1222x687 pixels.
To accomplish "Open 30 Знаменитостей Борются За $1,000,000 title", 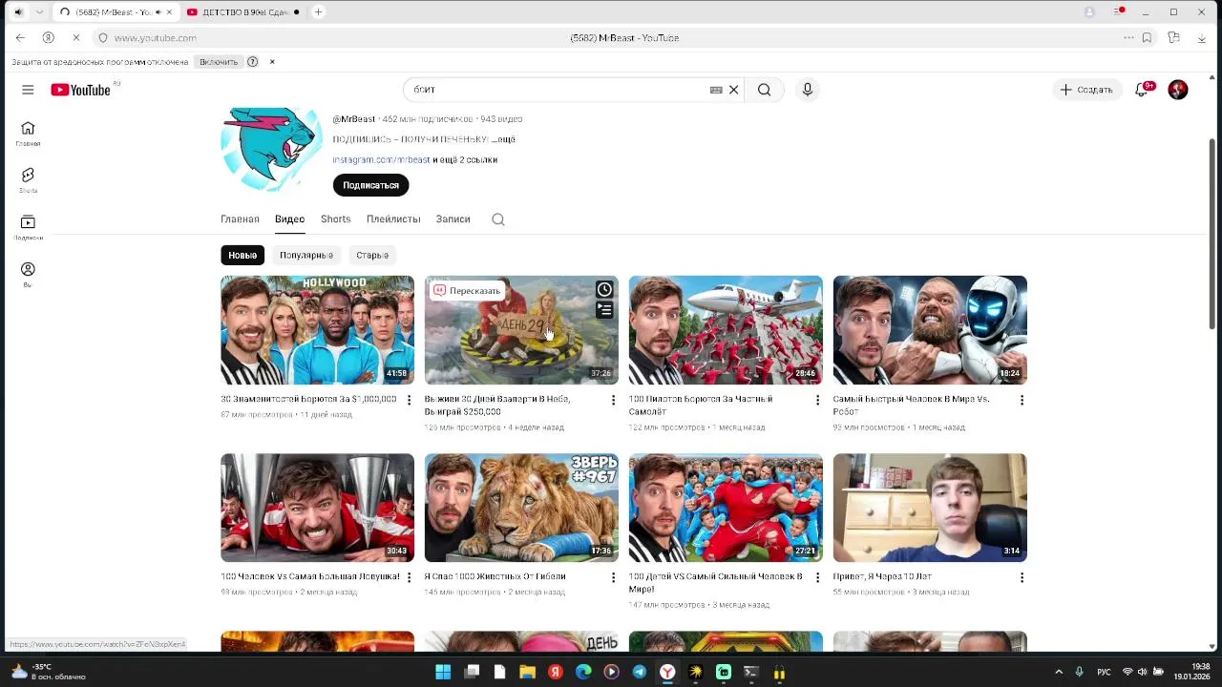I will [x=308, y=399].
